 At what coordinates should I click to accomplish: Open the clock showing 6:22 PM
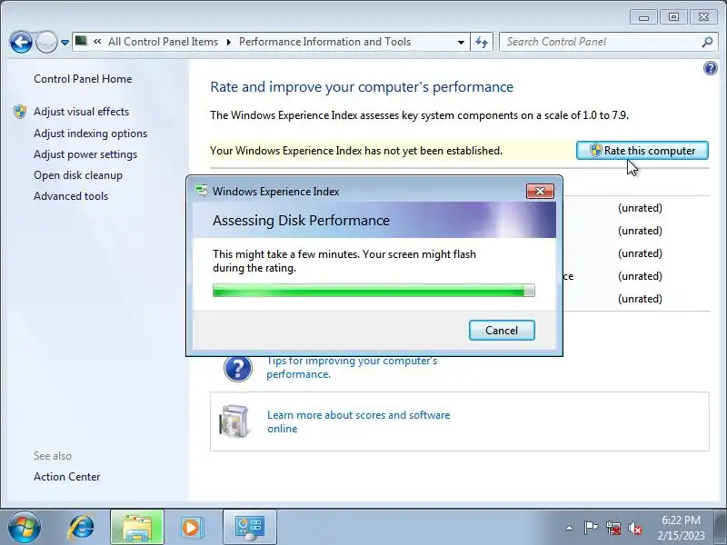pos(681,528)
